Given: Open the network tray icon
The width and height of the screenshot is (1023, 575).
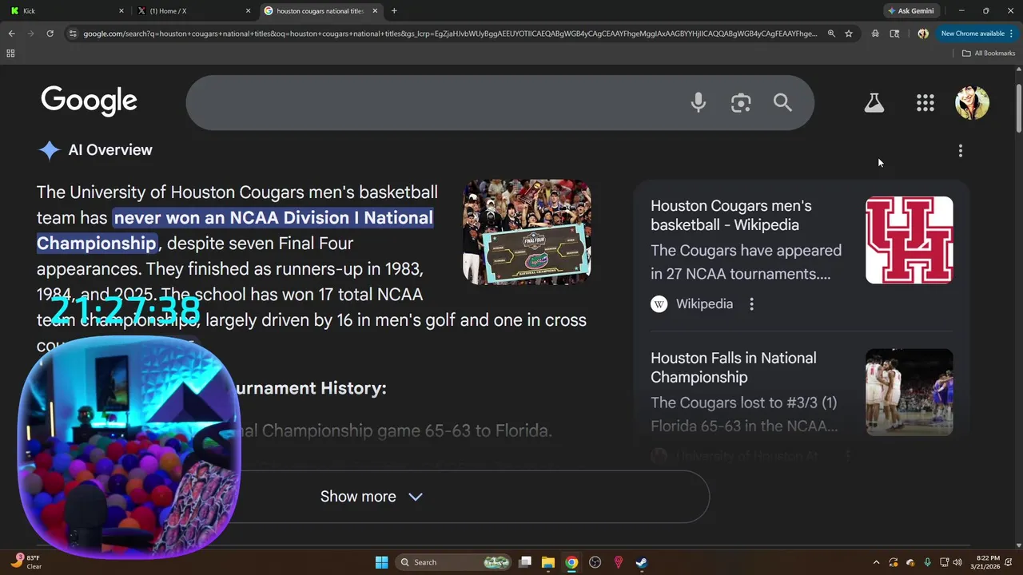Looking at the screenshot, I should [x=944, y=562].
